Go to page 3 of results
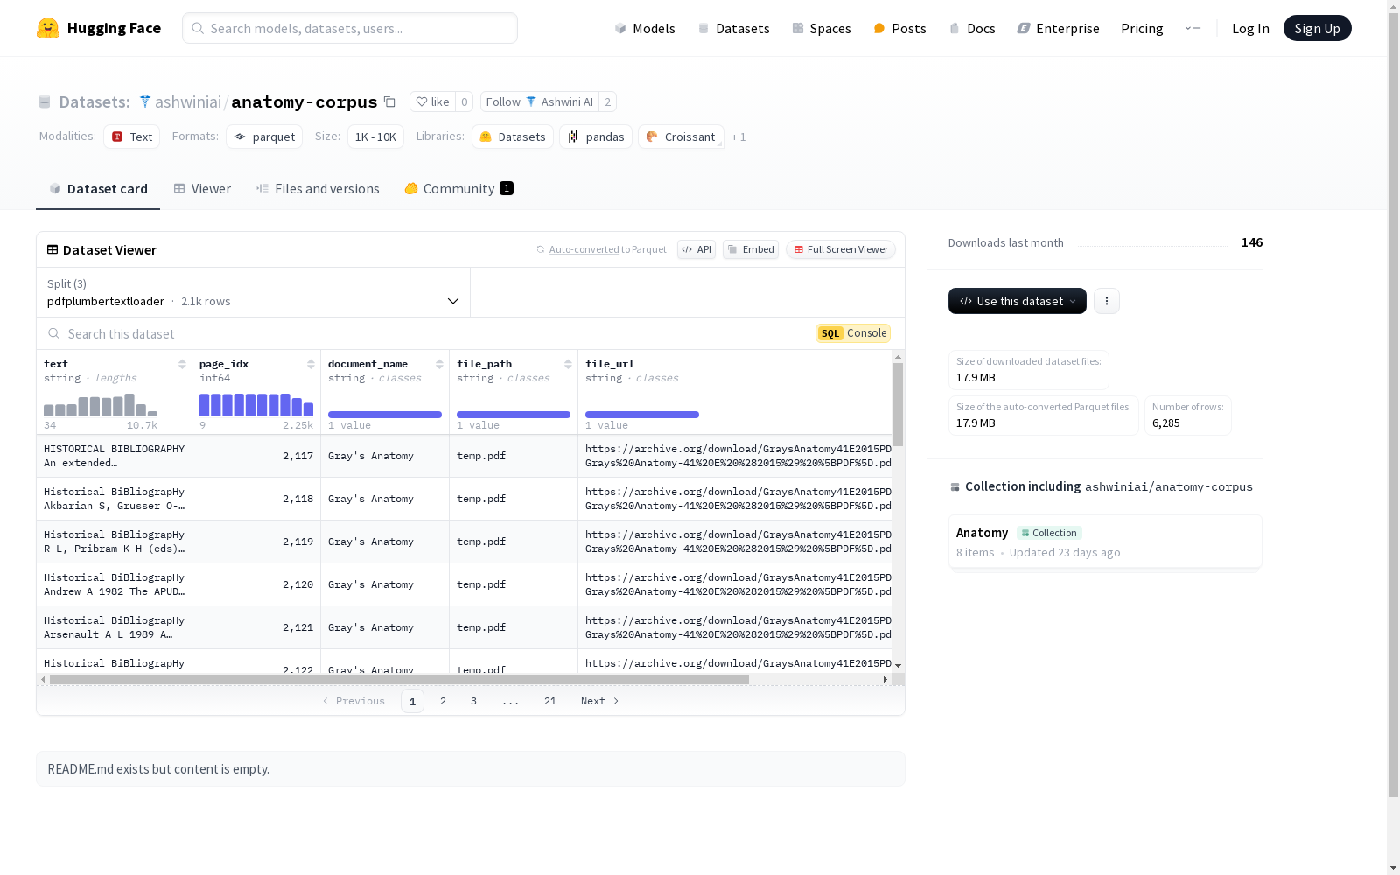 pyautogui.click(x=473, y=701)
